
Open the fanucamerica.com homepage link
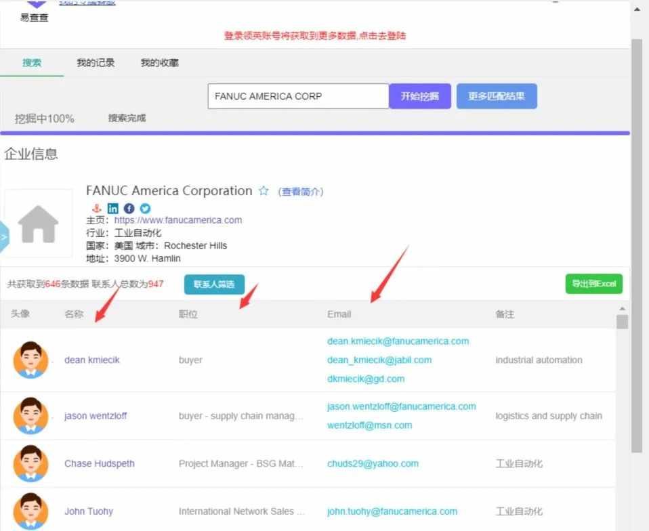click(178, 219)
